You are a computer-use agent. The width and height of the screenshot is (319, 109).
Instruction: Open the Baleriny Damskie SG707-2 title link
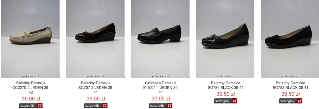[96, 88]
